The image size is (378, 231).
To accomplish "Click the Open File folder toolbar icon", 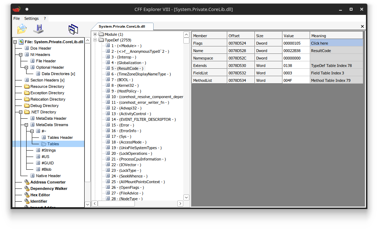I will 22,29.
